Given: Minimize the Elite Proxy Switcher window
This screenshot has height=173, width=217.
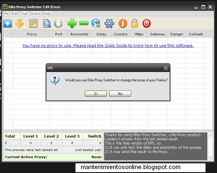Looking at the screenshot, I should 196,7.
